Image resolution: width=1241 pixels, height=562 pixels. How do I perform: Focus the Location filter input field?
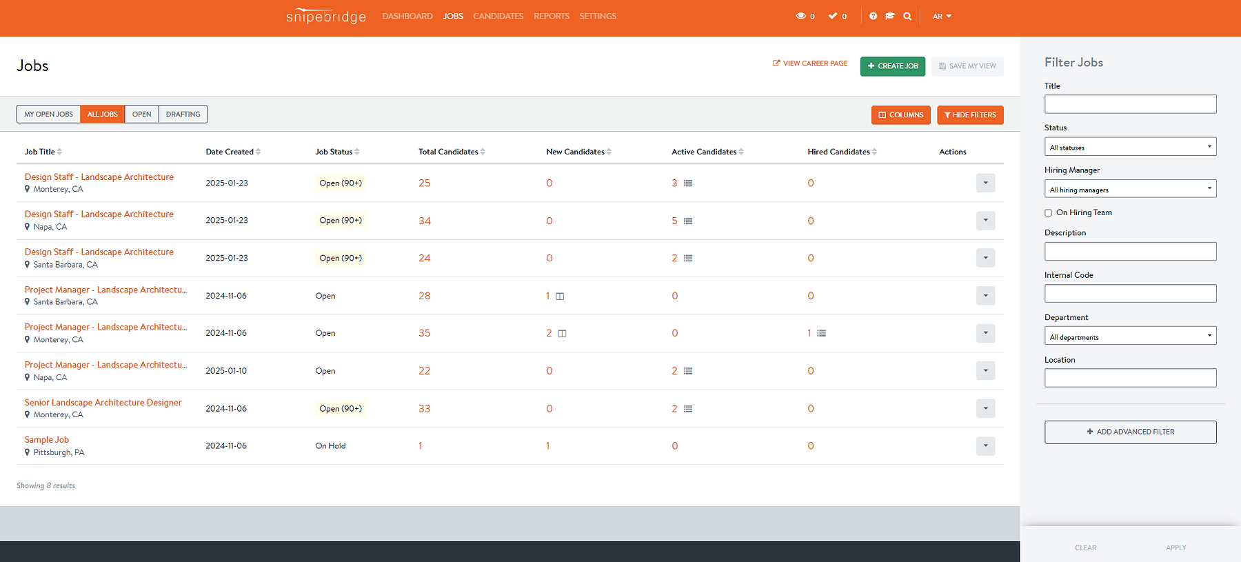tap(1131, 378)
